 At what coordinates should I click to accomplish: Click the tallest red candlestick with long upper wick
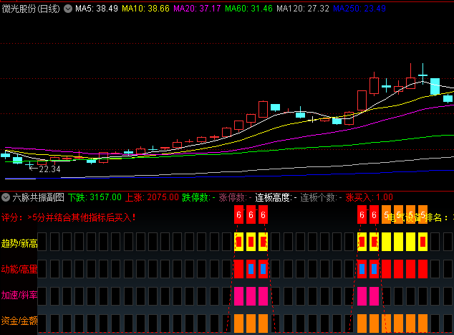pos(410,83)
